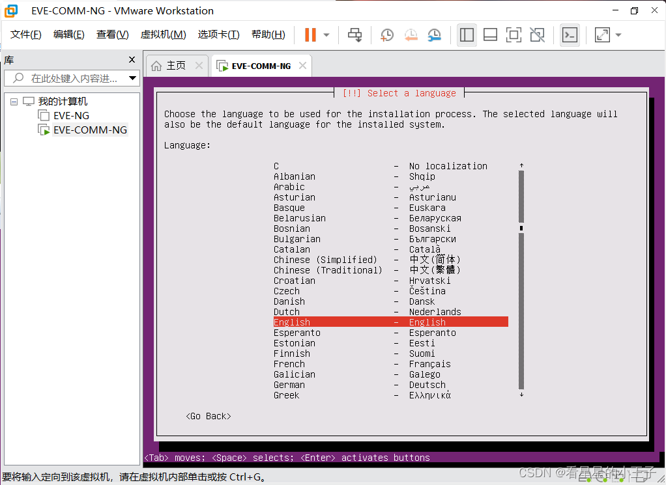Image resolution: width=666 pixels, height=485 pixels.
Task: Toggle the thumbnail bar view
Action: [490, 35]
